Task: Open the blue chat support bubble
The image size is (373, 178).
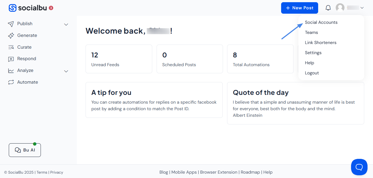Action: pyautogui.click(x=359, y=167)
